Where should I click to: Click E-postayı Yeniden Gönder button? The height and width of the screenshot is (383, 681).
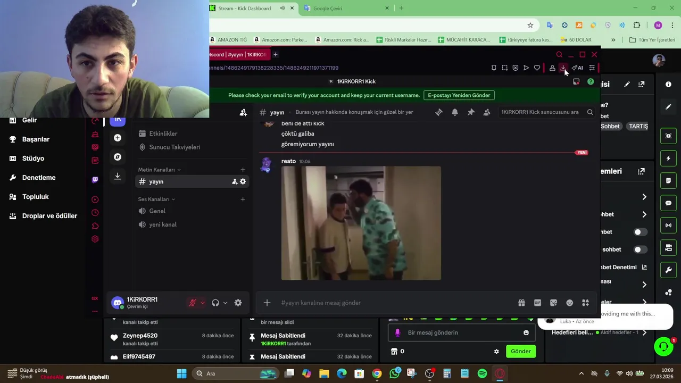tap(459, 95)
